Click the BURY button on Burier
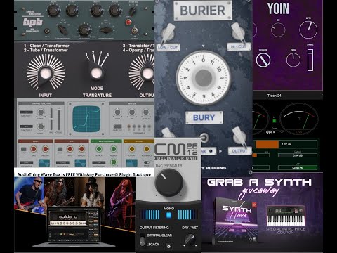The height and width of the screenshot is (253, 337). [x=204, y=117]
